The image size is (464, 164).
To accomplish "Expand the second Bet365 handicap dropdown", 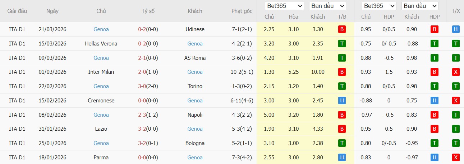I will pyautogui.click(x=379, y=6).
